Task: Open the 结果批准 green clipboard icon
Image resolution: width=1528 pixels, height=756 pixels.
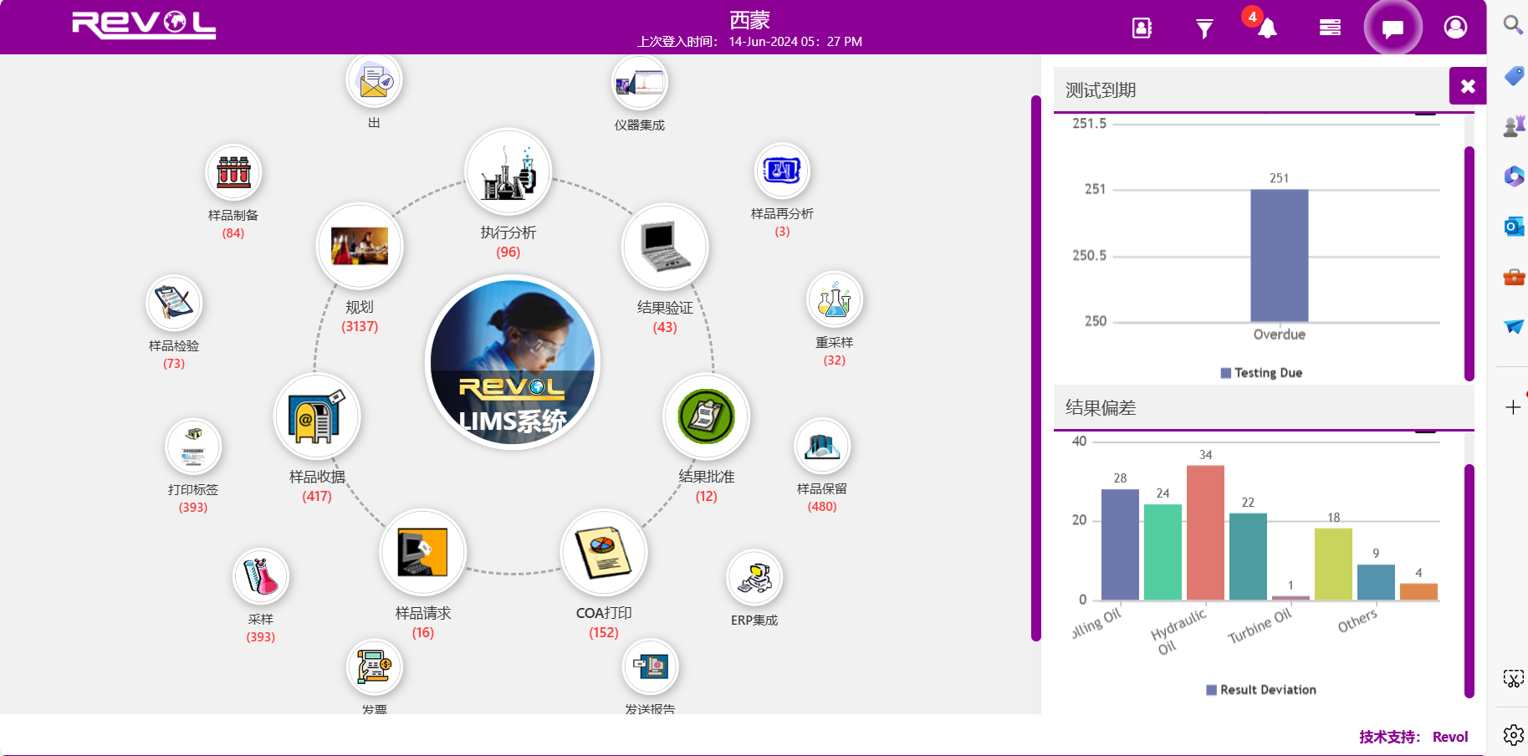Action: (707, 416)
